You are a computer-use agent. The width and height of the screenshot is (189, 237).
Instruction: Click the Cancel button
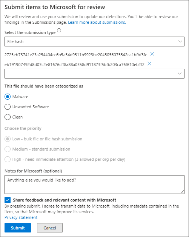pos(50,228)
